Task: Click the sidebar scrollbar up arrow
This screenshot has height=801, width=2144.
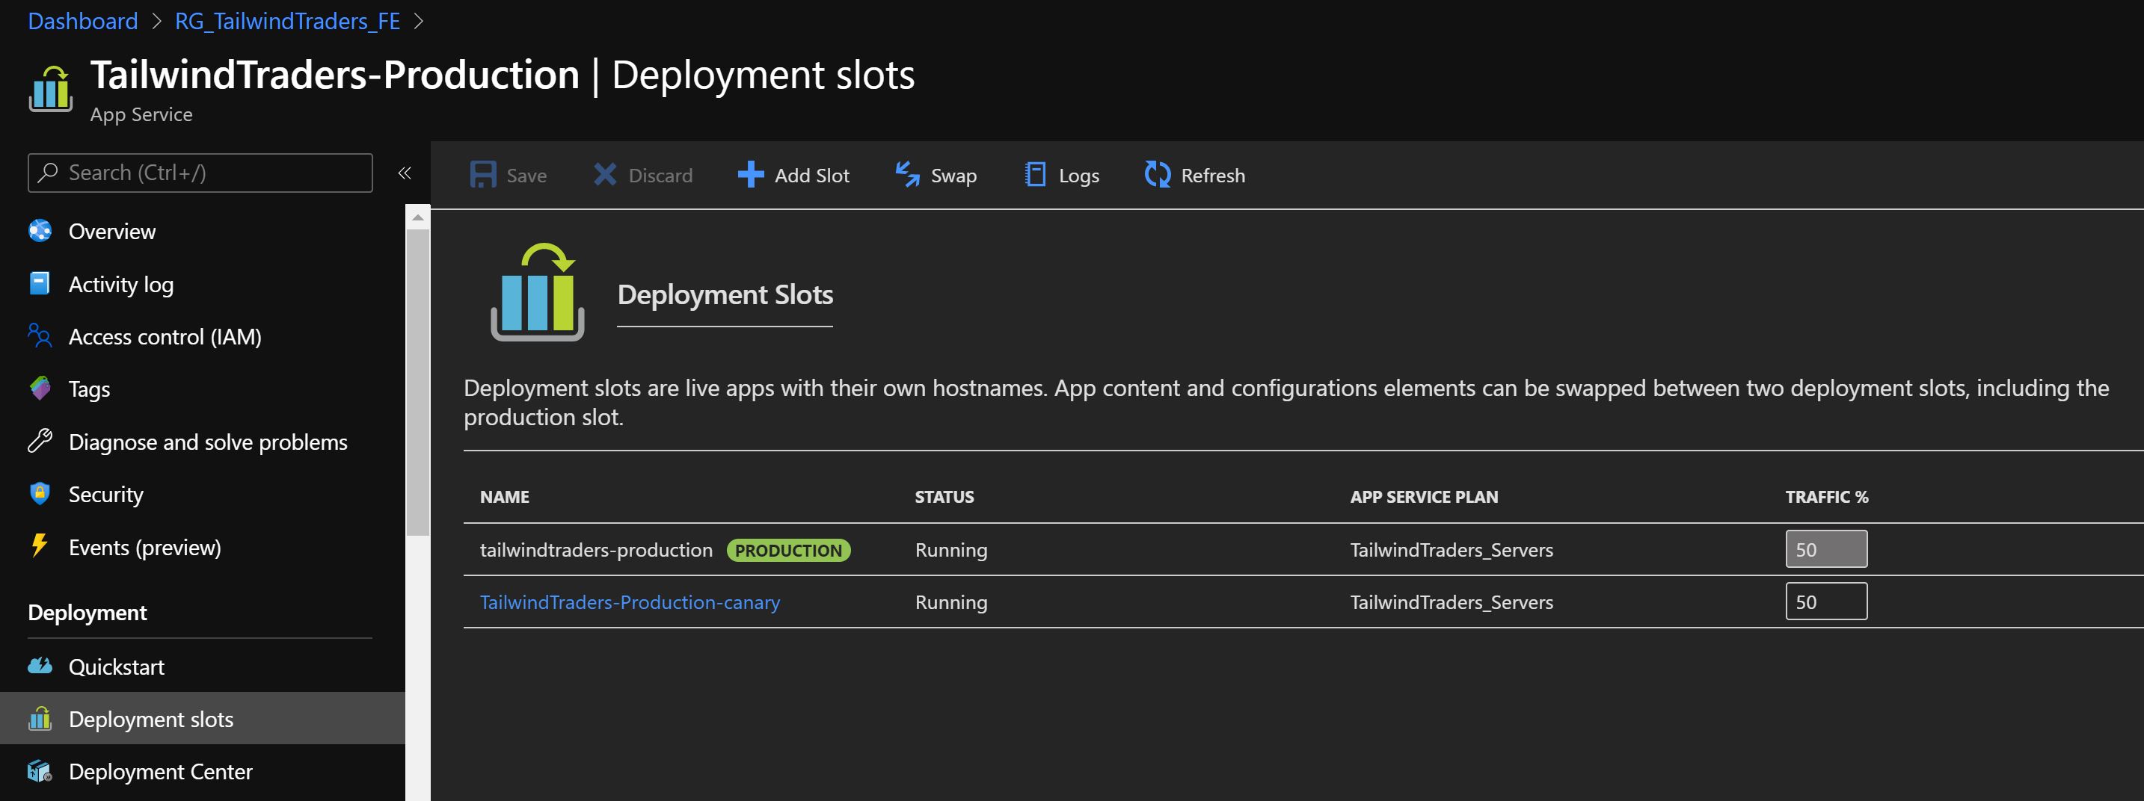Action: point(418,218)
